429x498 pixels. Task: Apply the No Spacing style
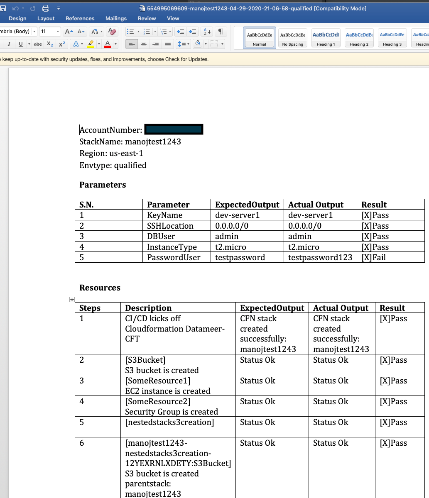click(293, 38)
